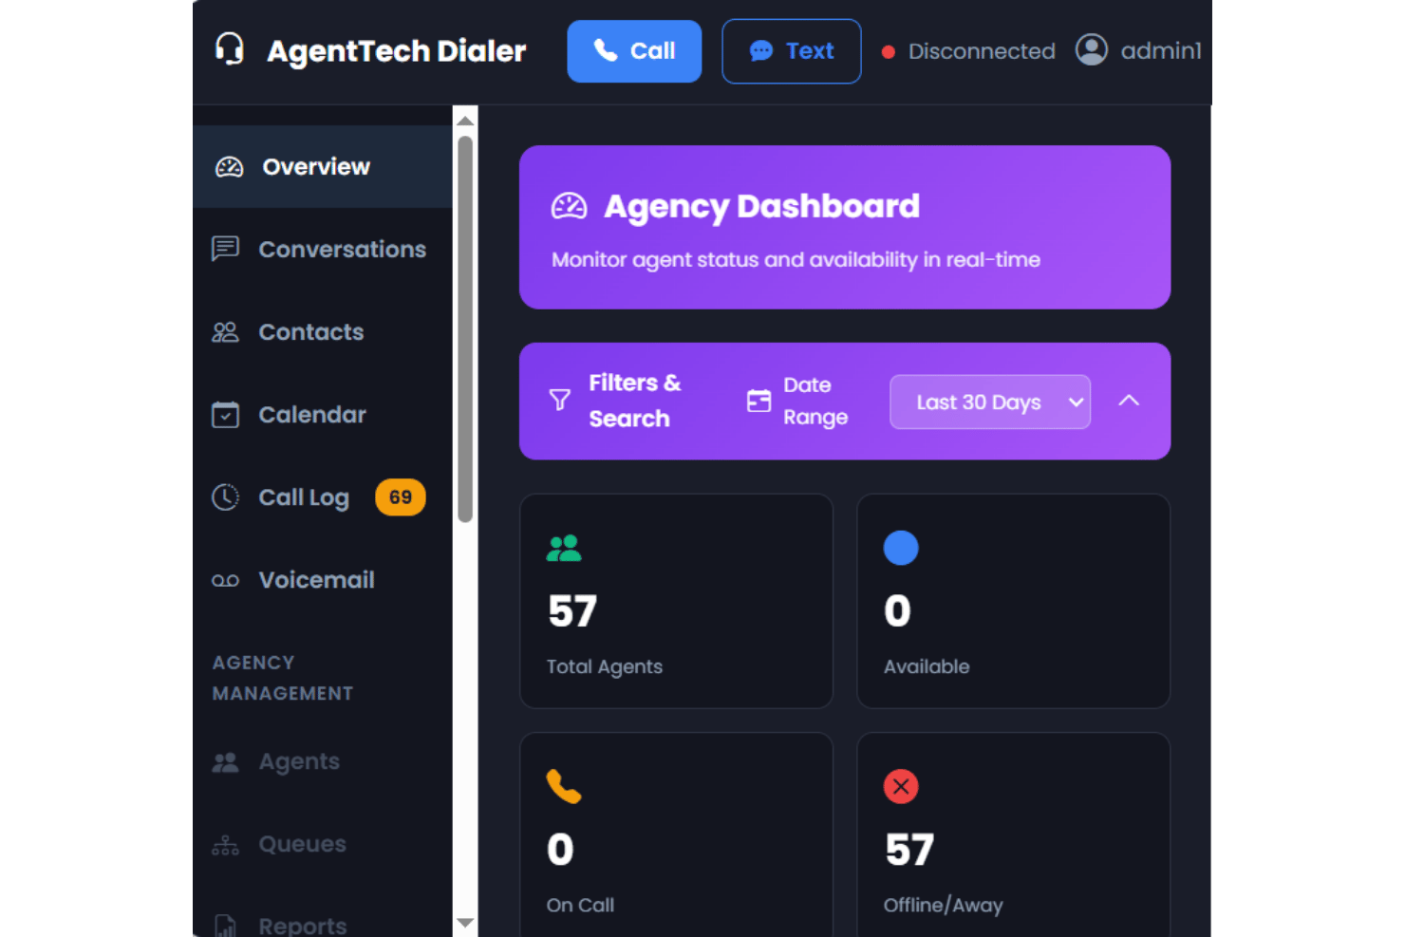Click the Voicemail icon in sidebar

tap(225, 580)
